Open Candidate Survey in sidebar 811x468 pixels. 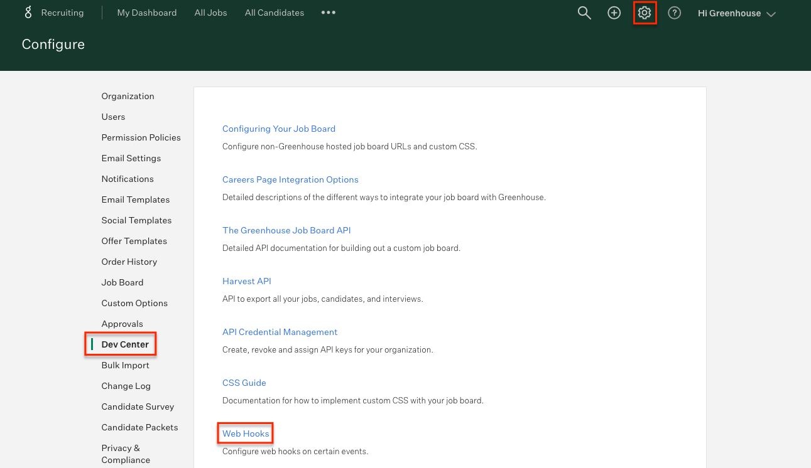pos(138,407)
